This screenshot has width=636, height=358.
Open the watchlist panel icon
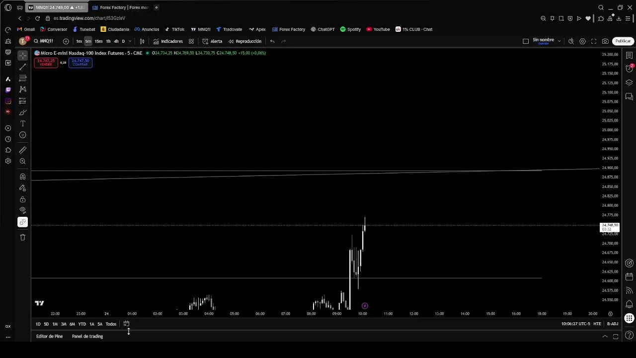(629, 55)
